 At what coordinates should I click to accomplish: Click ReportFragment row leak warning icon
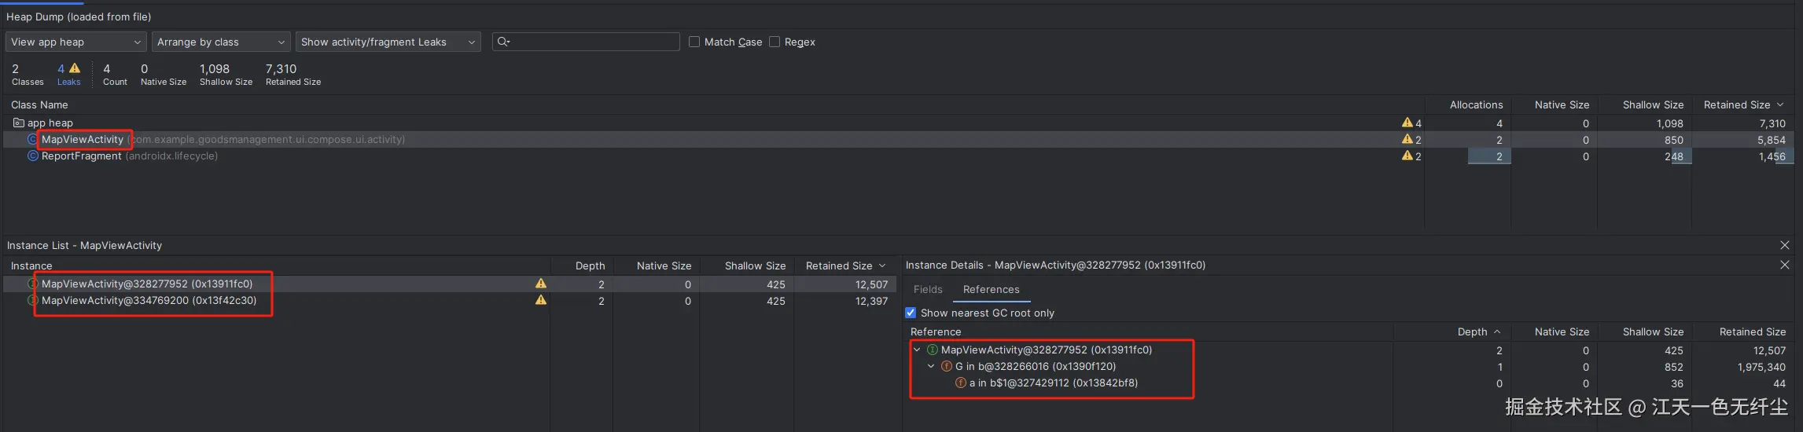[x=1407, y=156]
